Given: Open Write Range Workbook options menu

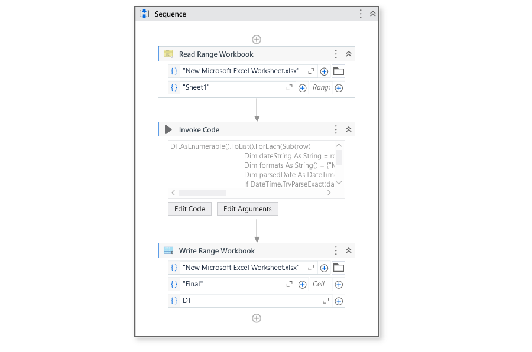Looking at the screenshot, I should [x=336, y=250].
